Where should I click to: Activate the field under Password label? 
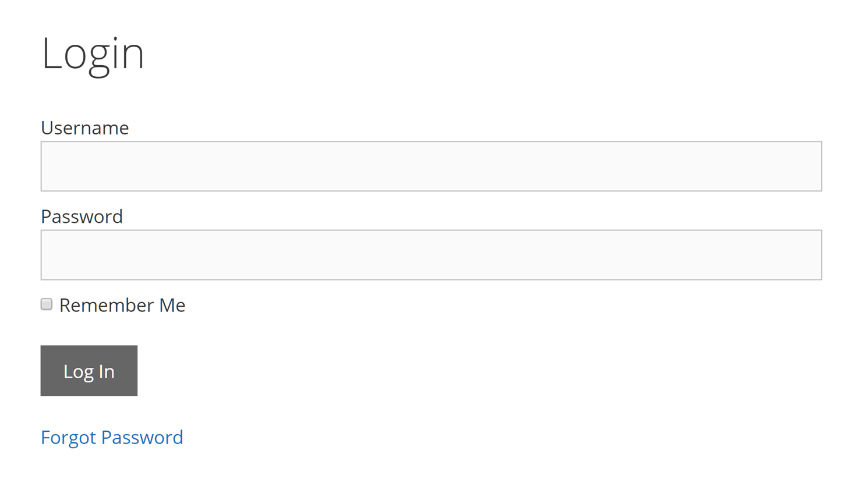431,255
